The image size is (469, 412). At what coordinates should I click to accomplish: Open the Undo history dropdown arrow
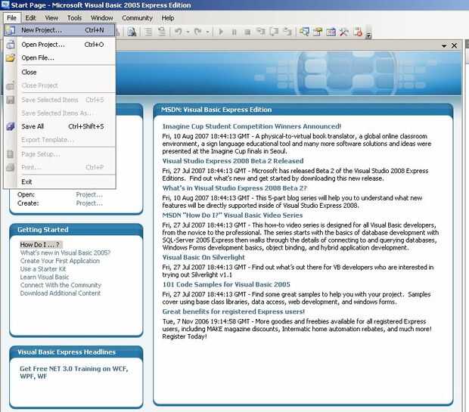(x=188, y=32)
